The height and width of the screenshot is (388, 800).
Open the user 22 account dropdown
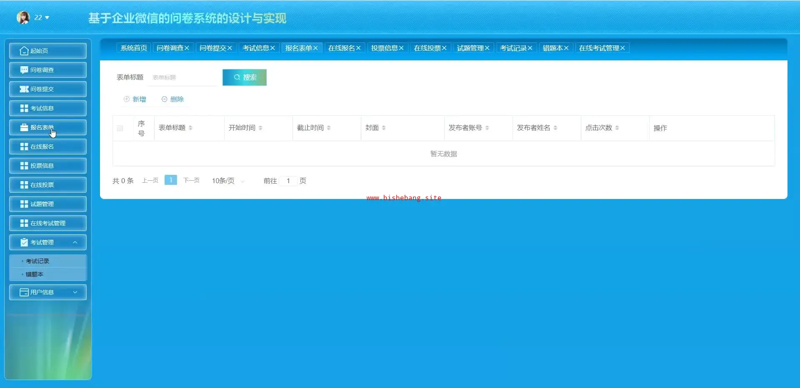(42, 17)
